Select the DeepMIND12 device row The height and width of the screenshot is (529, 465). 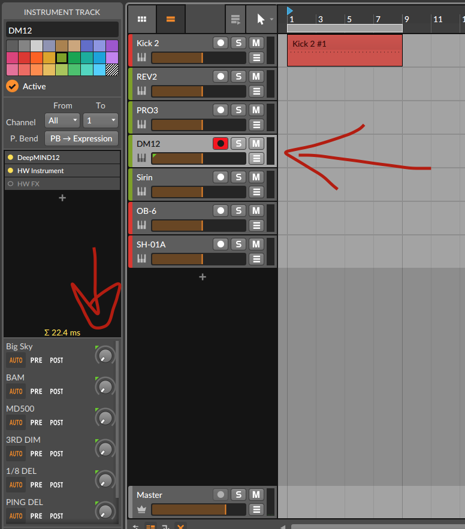coord(62,157)
